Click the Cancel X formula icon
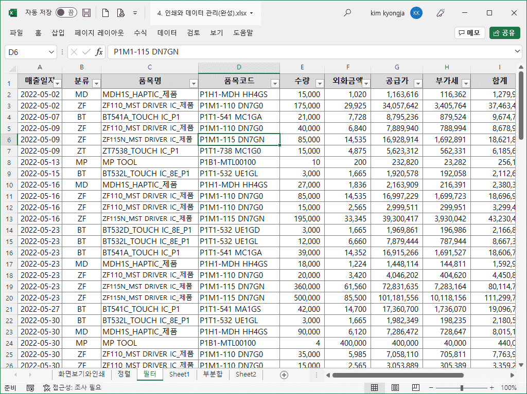Viewport: 527px width, 394px height. [x=74, y=52]
